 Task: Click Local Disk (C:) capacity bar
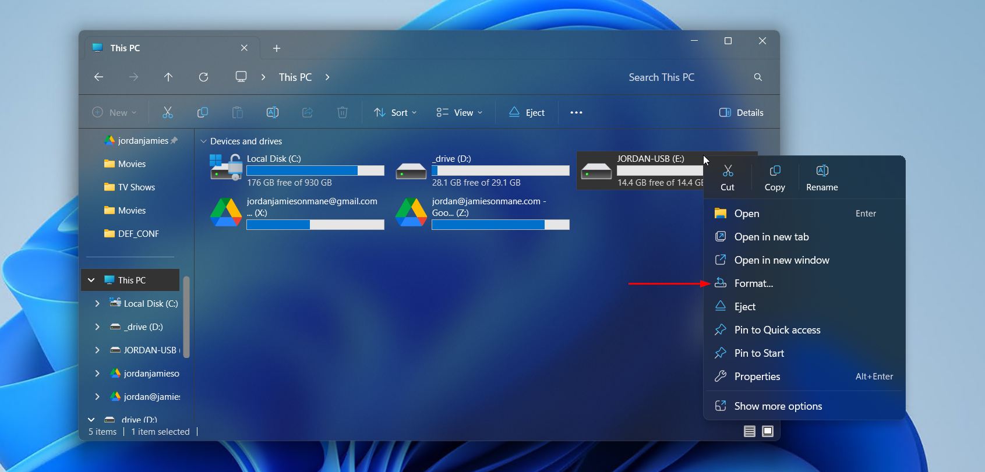[315, 171]
